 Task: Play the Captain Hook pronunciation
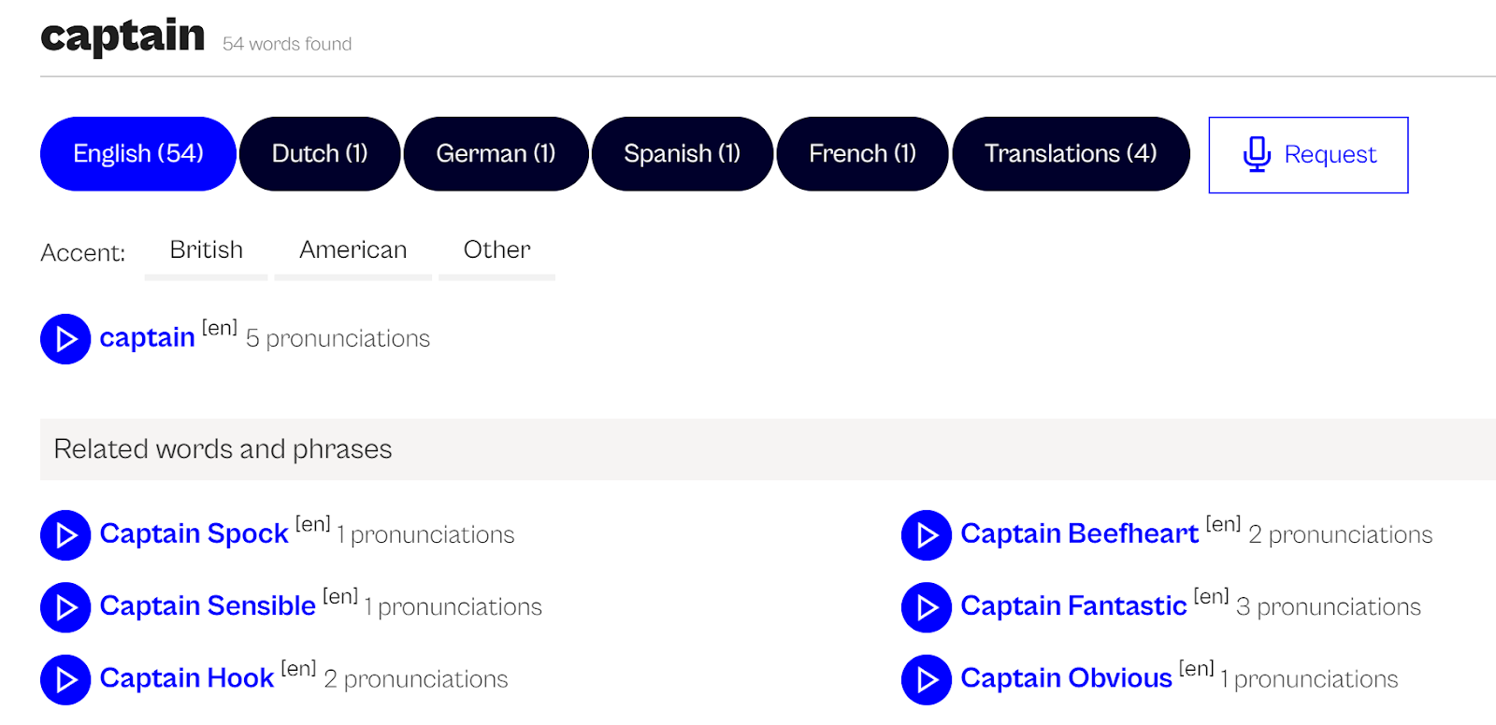(x=65, y=679)
